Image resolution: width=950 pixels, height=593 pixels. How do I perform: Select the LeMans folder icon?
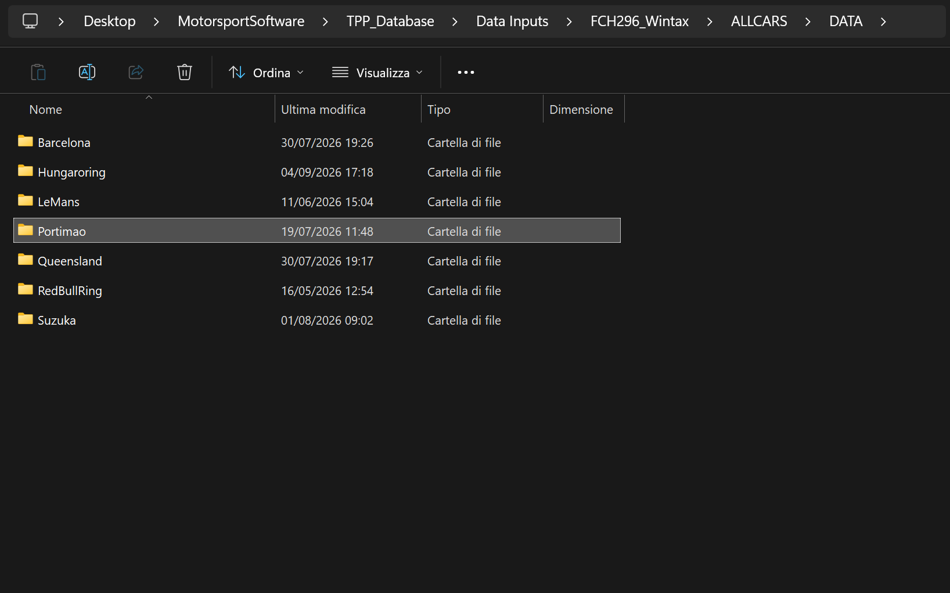26,200
